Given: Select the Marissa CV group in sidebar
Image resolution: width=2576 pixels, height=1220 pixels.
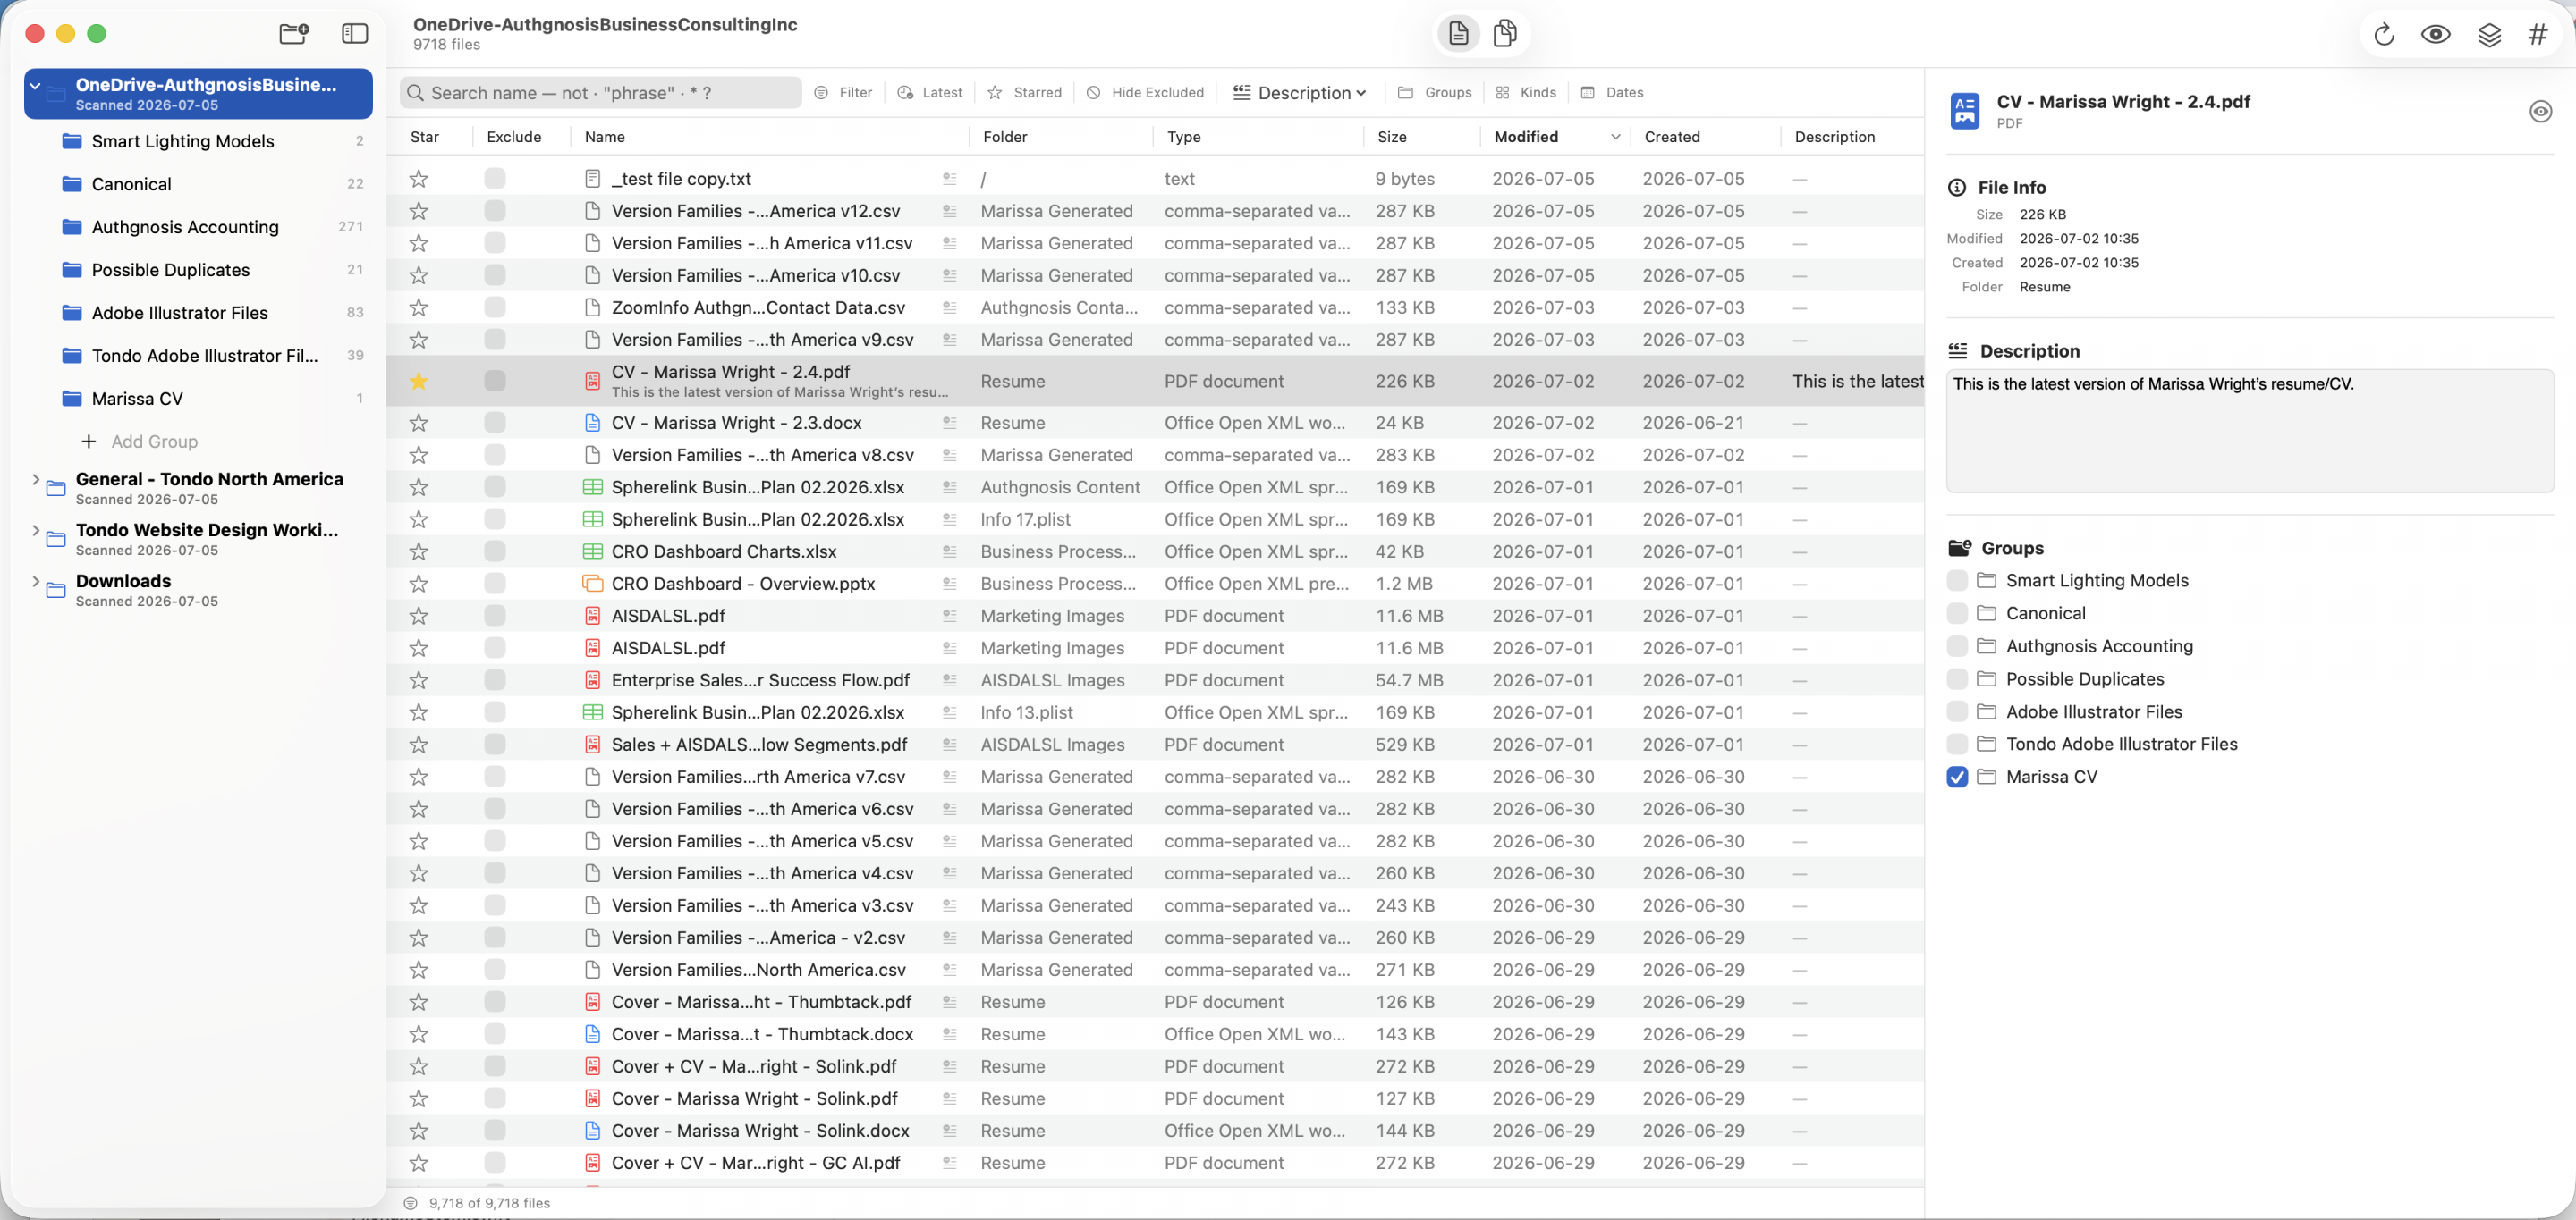Looking at the screenshot, I should (x=198, y=399).
